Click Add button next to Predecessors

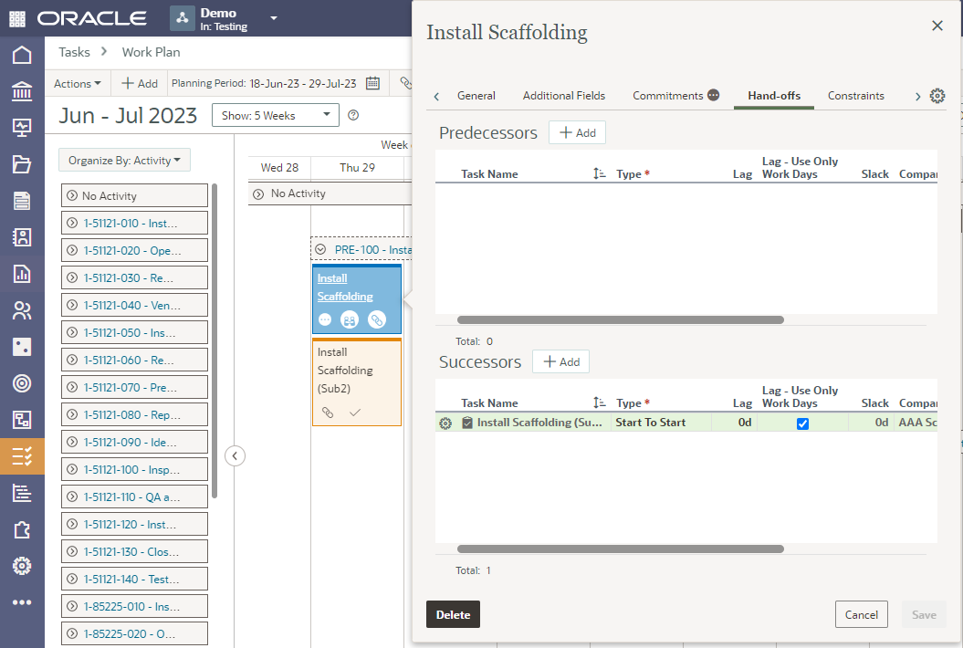[x=577, y=133]
